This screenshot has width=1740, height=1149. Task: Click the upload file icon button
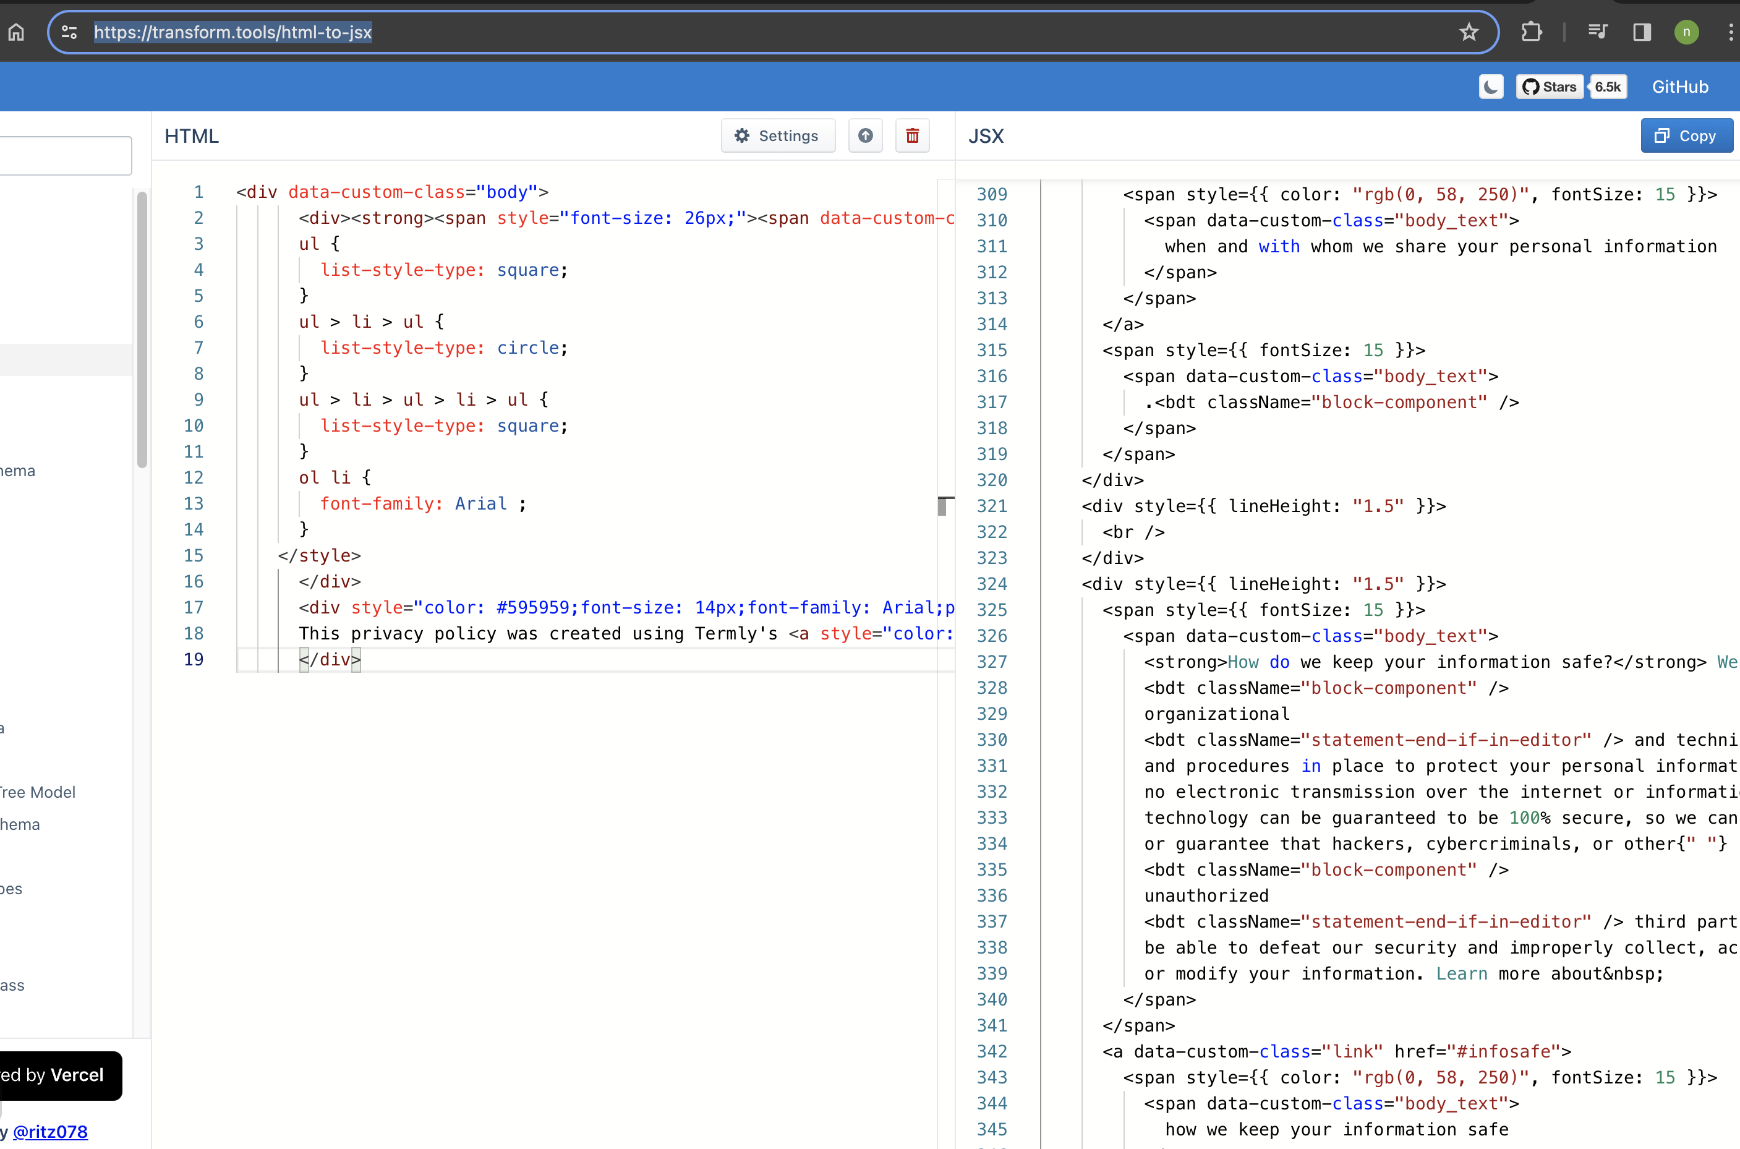tap(865, 135)
